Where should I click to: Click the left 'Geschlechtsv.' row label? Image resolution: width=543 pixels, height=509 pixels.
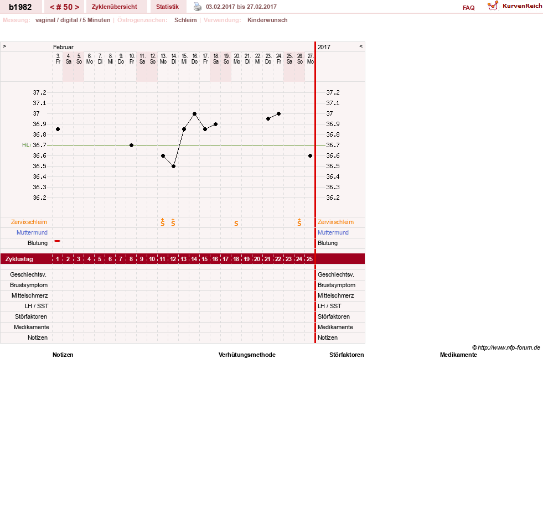[28, 274]
